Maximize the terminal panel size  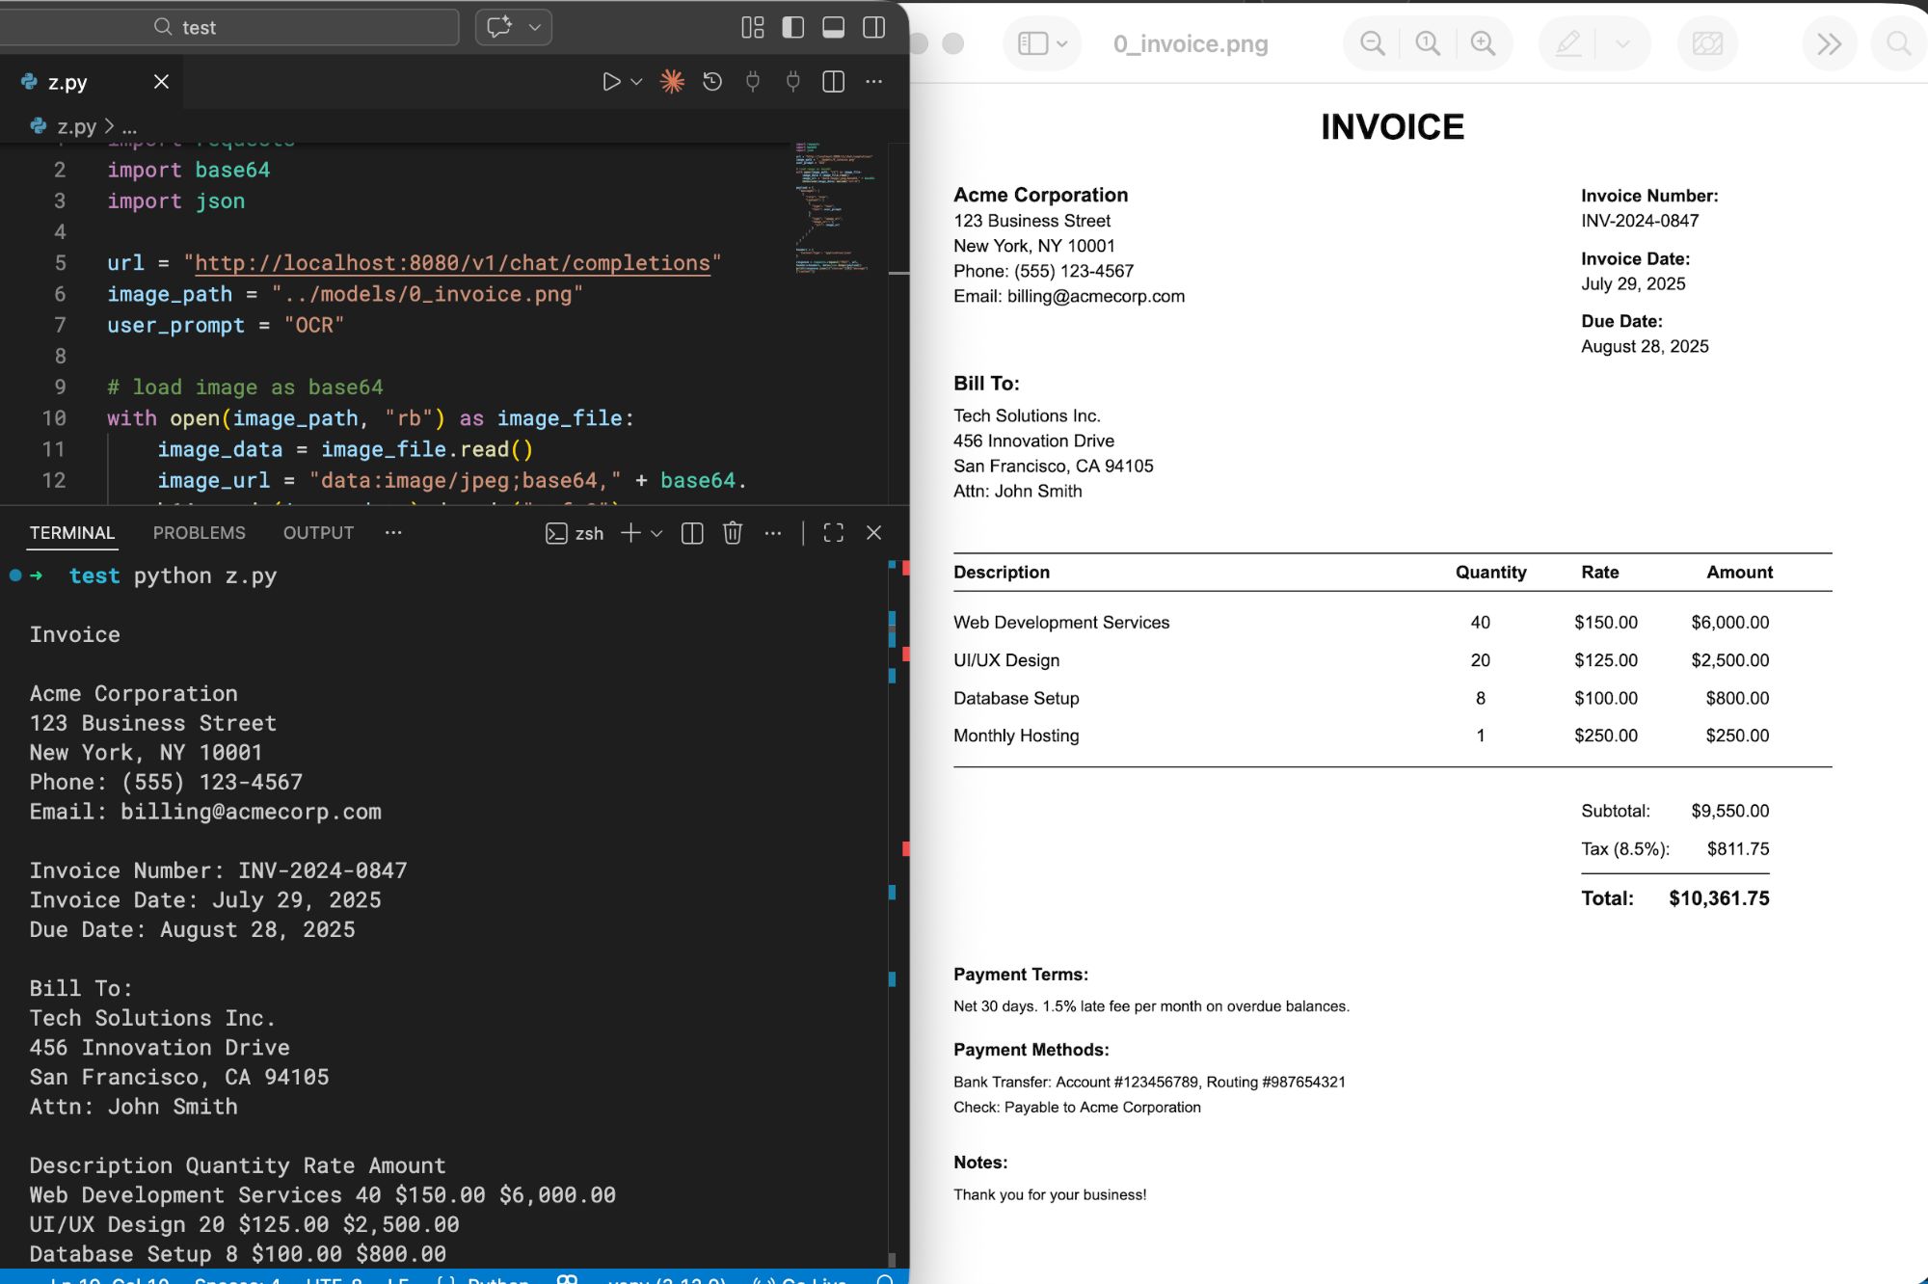click(833, 532)
